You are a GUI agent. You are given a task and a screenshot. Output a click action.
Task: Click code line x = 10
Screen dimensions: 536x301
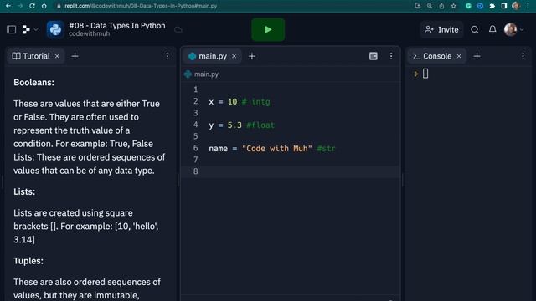point(240,102)
